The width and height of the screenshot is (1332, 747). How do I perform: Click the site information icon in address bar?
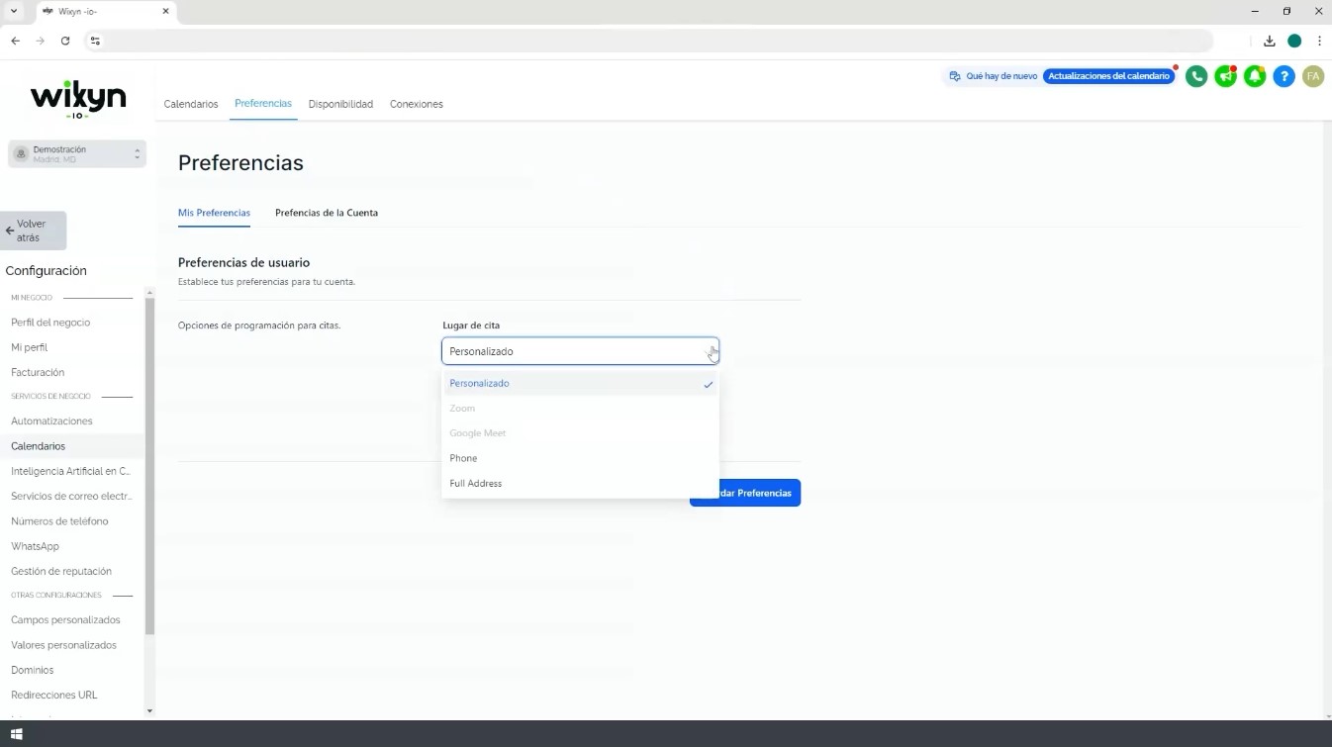click(x=95, y=41)
